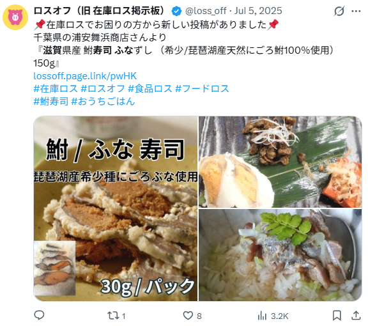Open the #食品ロス hashtag
The image size is (368, 326).
click(x=150, y=89)
